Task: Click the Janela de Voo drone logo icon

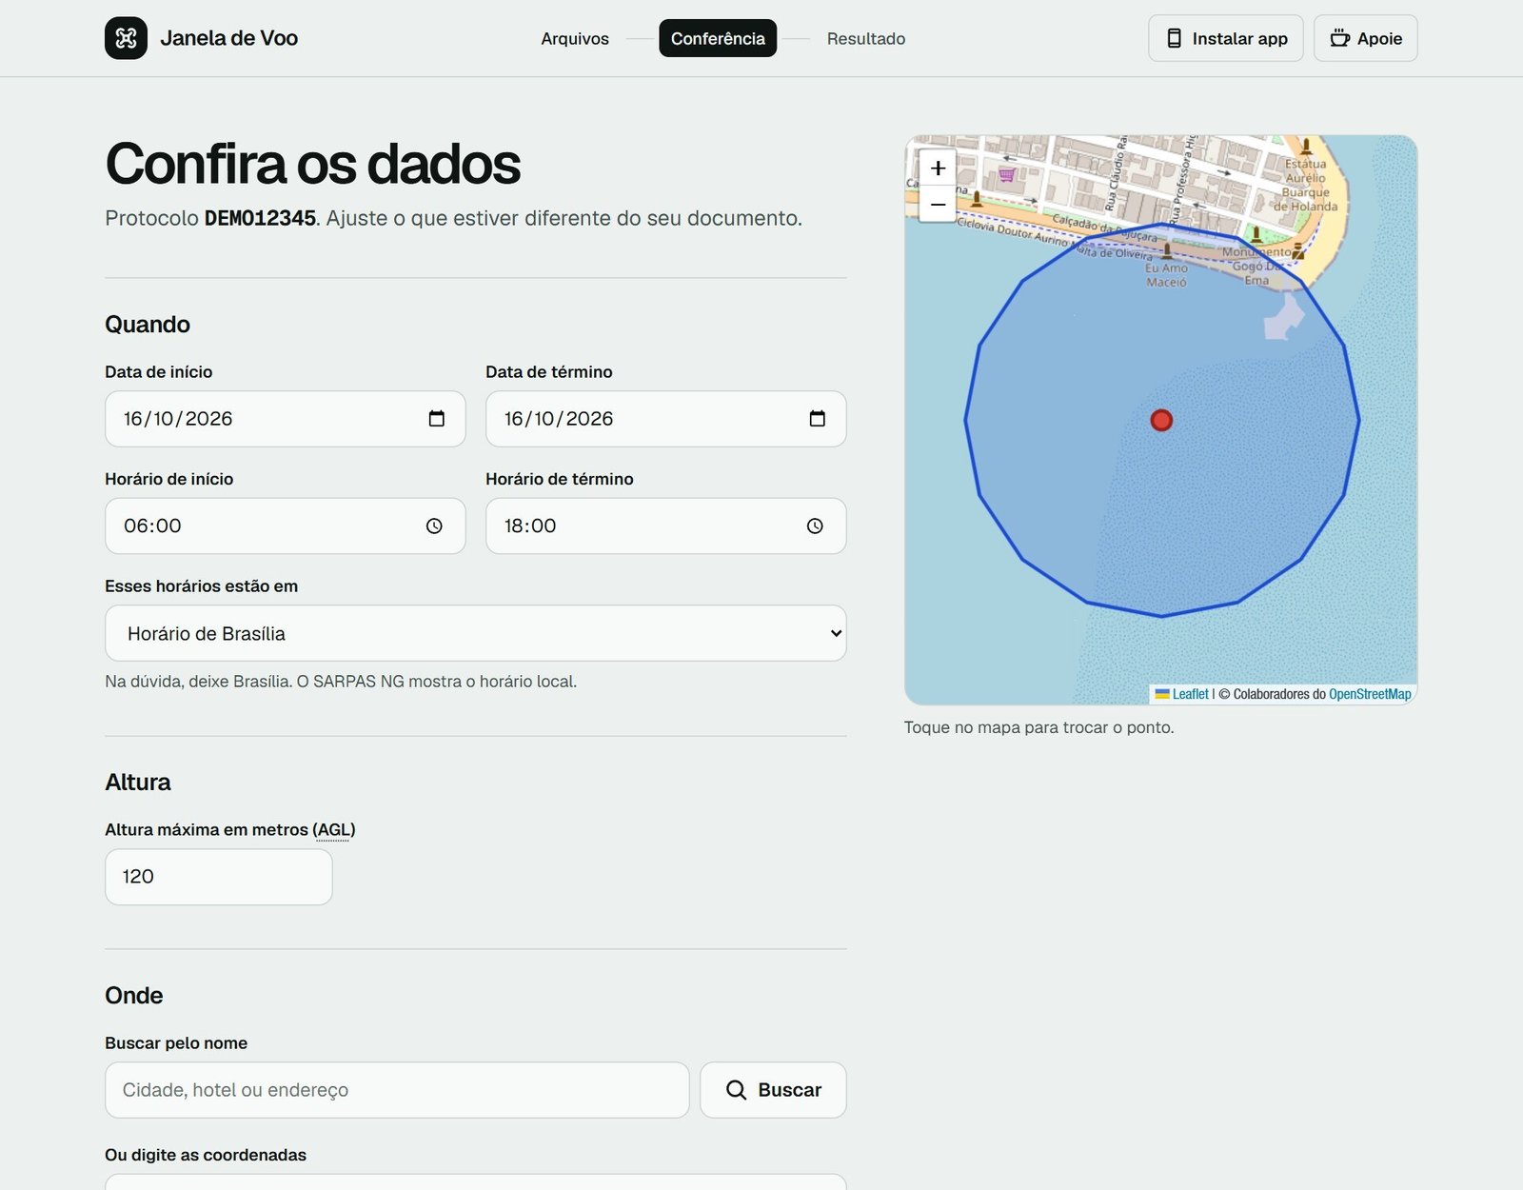Action: point(126,38)
